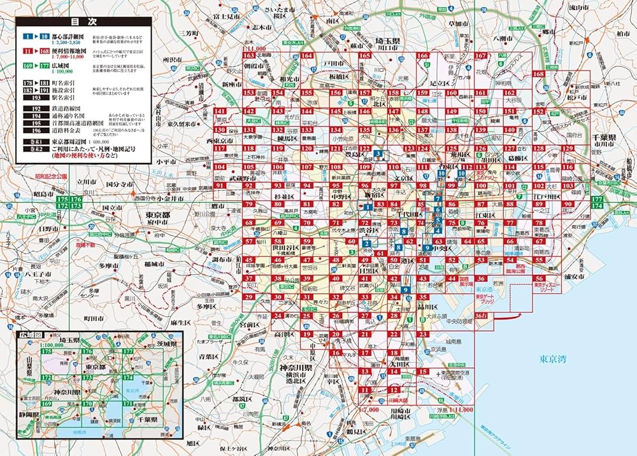
Task: Click grid number 36 near お台場
Action: click(x=481, y=279)
